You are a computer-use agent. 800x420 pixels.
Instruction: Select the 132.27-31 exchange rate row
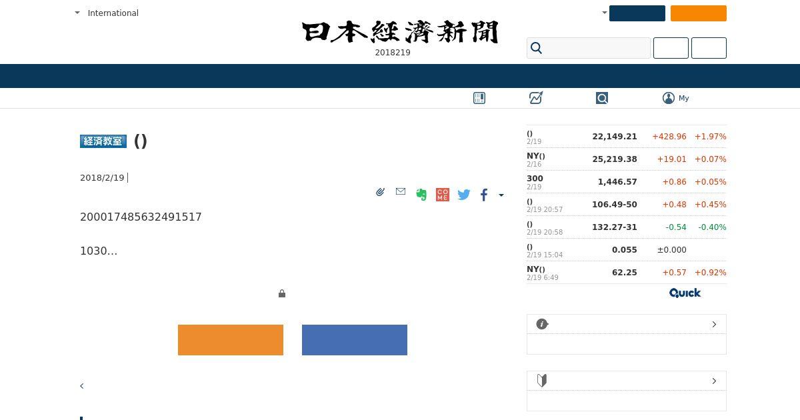pyautogui.click(x=627, y=227)
